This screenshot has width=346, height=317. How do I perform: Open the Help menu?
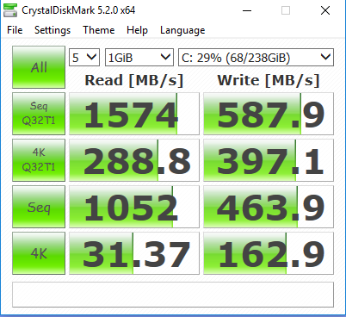click(137, 30)
